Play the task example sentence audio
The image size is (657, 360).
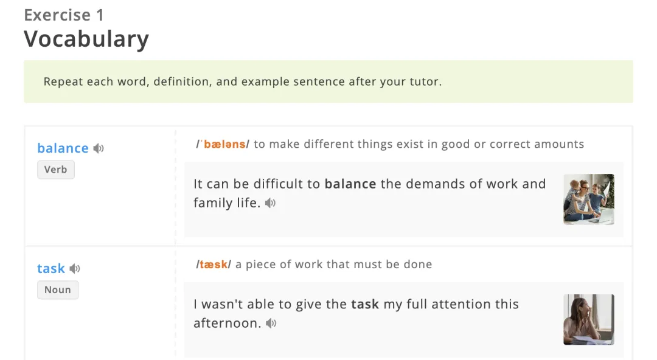pyautogui.click(x=271, y=324)
